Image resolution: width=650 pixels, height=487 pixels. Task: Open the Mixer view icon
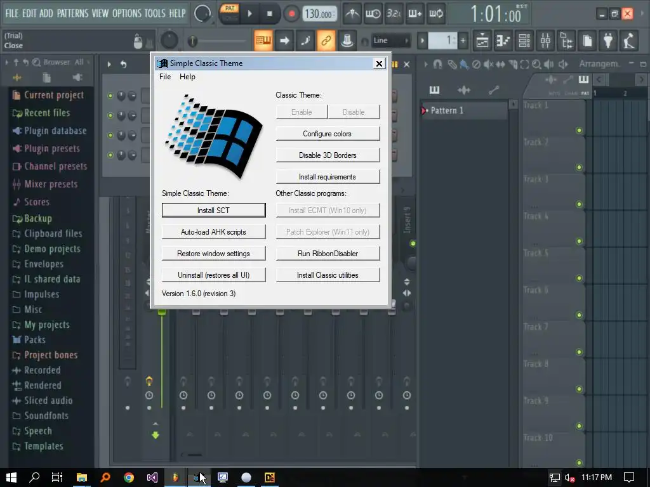pos(545,41)
